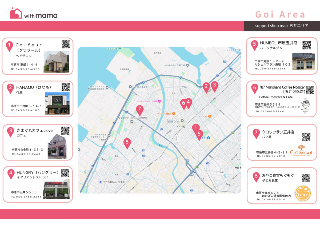Click the 787 Nanohana Coffee Roaster title
This screenshot has width=320, height=226.
coord(282,87)
